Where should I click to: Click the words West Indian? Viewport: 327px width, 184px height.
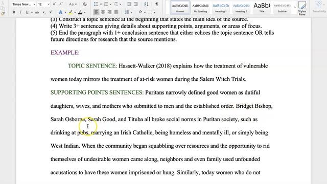pos(65,146)
